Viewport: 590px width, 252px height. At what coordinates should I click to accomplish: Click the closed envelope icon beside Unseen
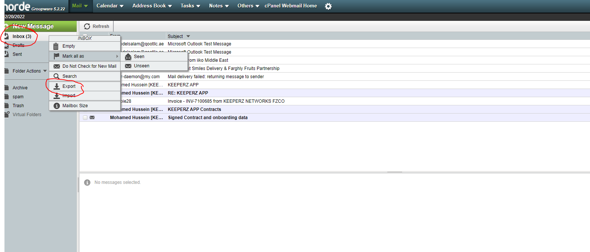(x=128, y=66)
